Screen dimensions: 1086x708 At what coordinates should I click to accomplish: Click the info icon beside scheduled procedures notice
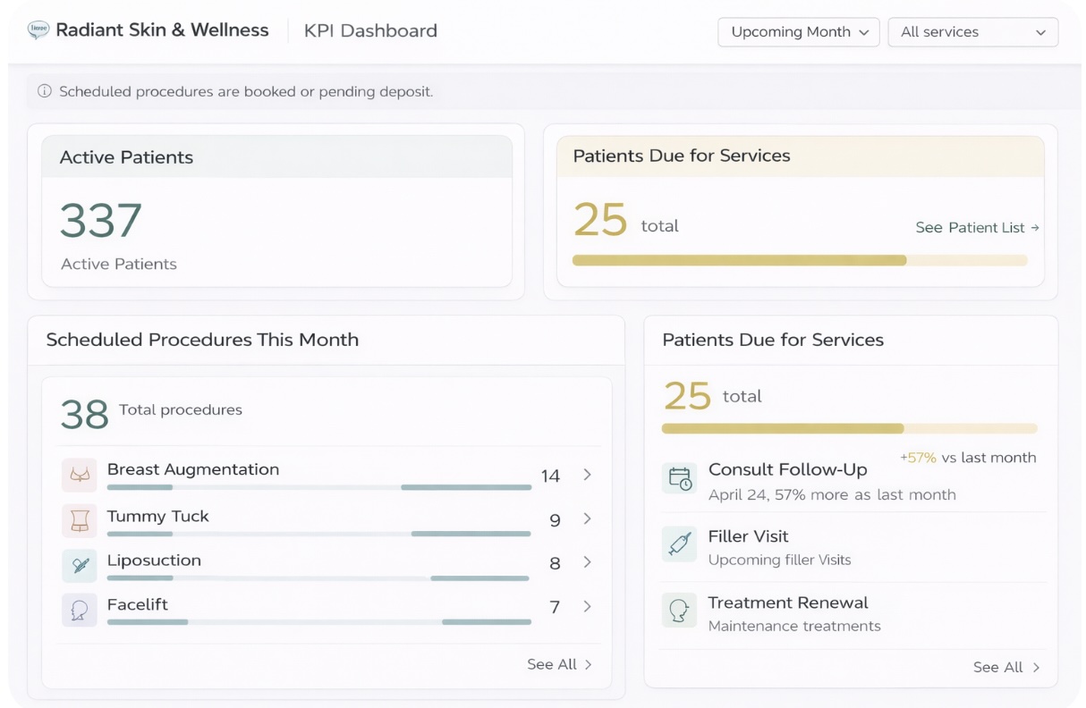(x=44, y=90)
